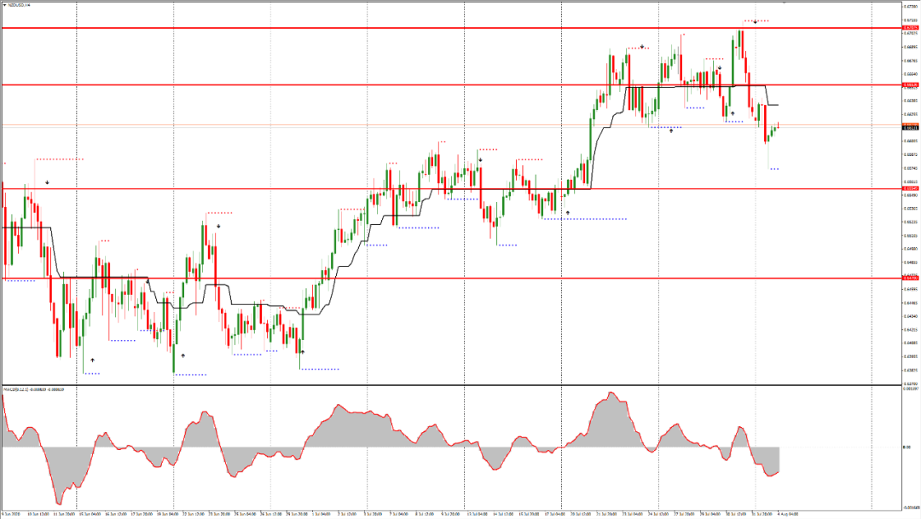This screenshot has height=519, width=921.
Task: Click the '9 Jun 2020' date label
Action: (x=12, y=514)
